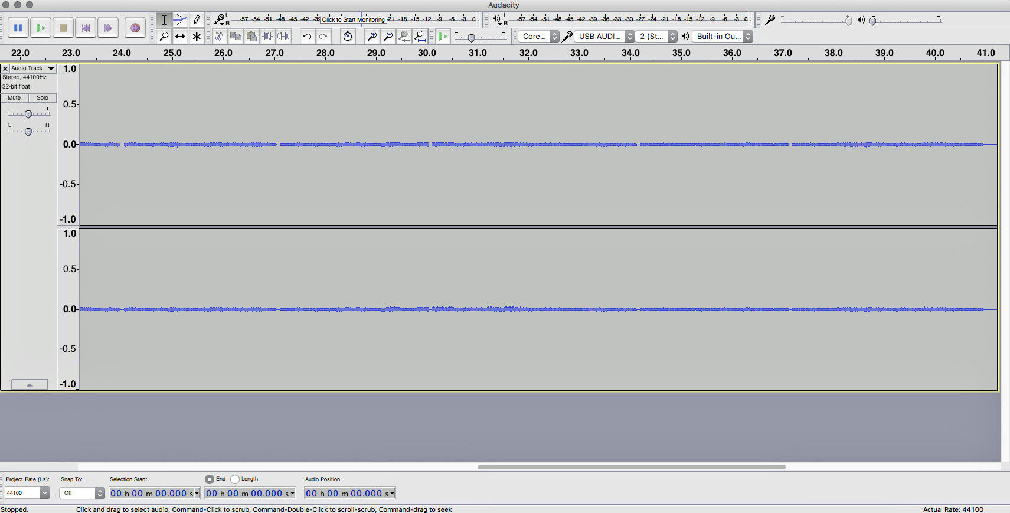Start playback with the Play button
1010x513 pixels.
[x=41, y=28]
